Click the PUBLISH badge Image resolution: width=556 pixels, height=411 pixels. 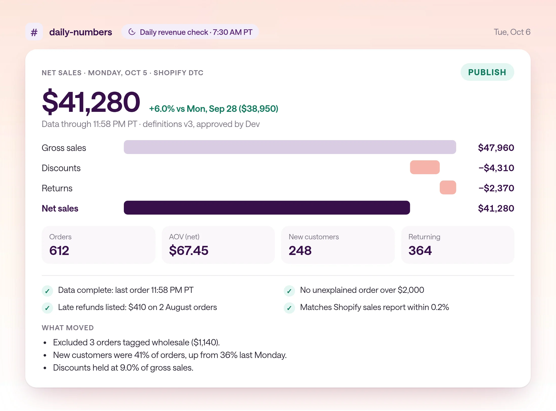coord(487,72)
